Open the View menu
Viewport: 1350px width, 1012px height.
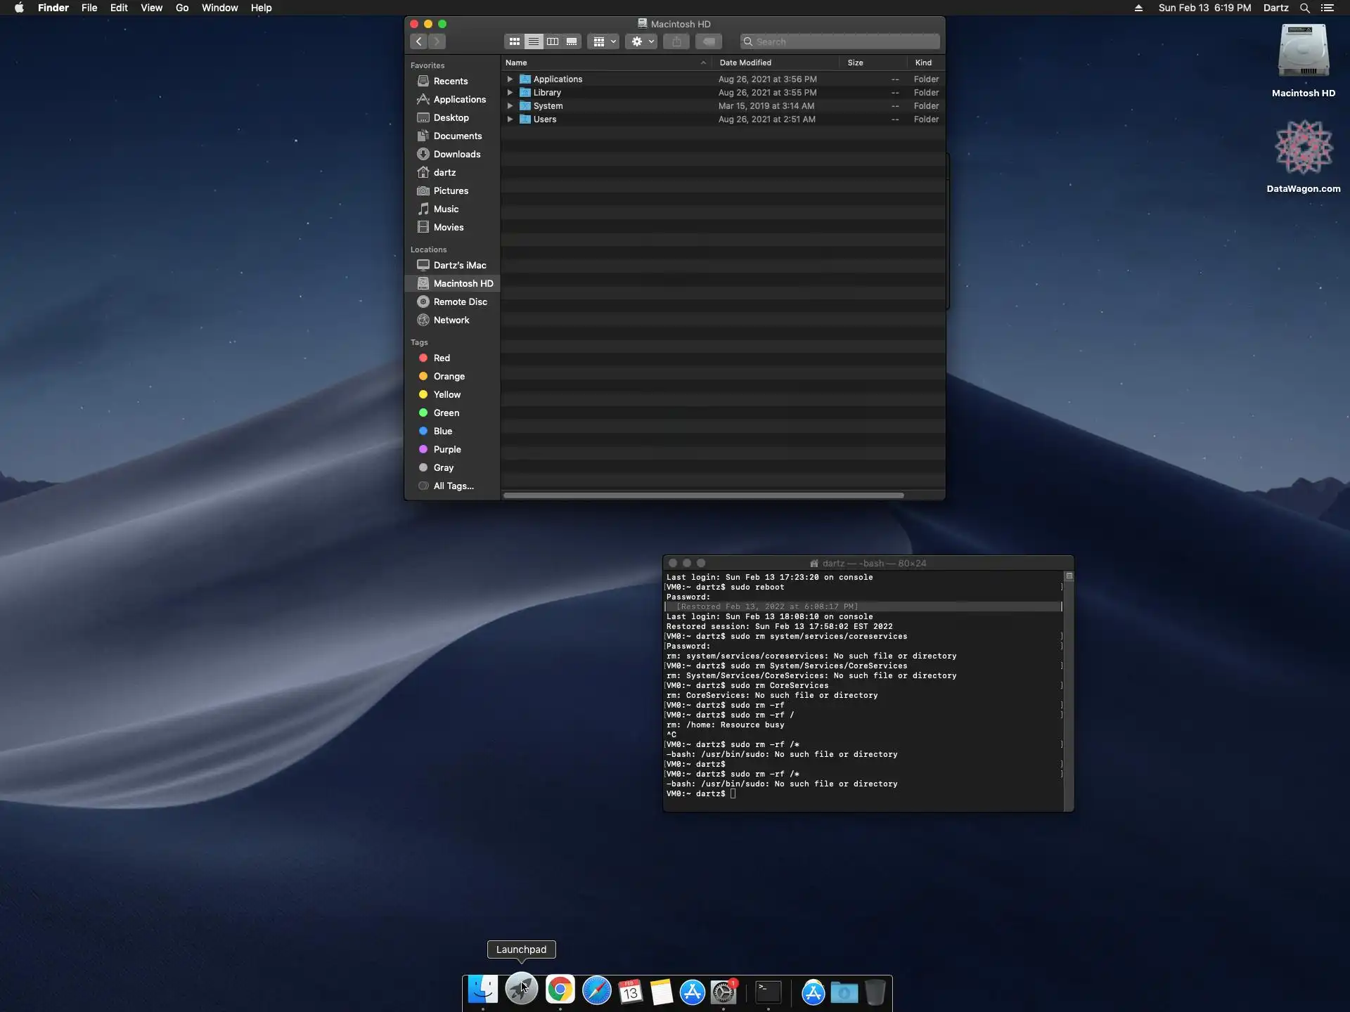coord(151,8)
